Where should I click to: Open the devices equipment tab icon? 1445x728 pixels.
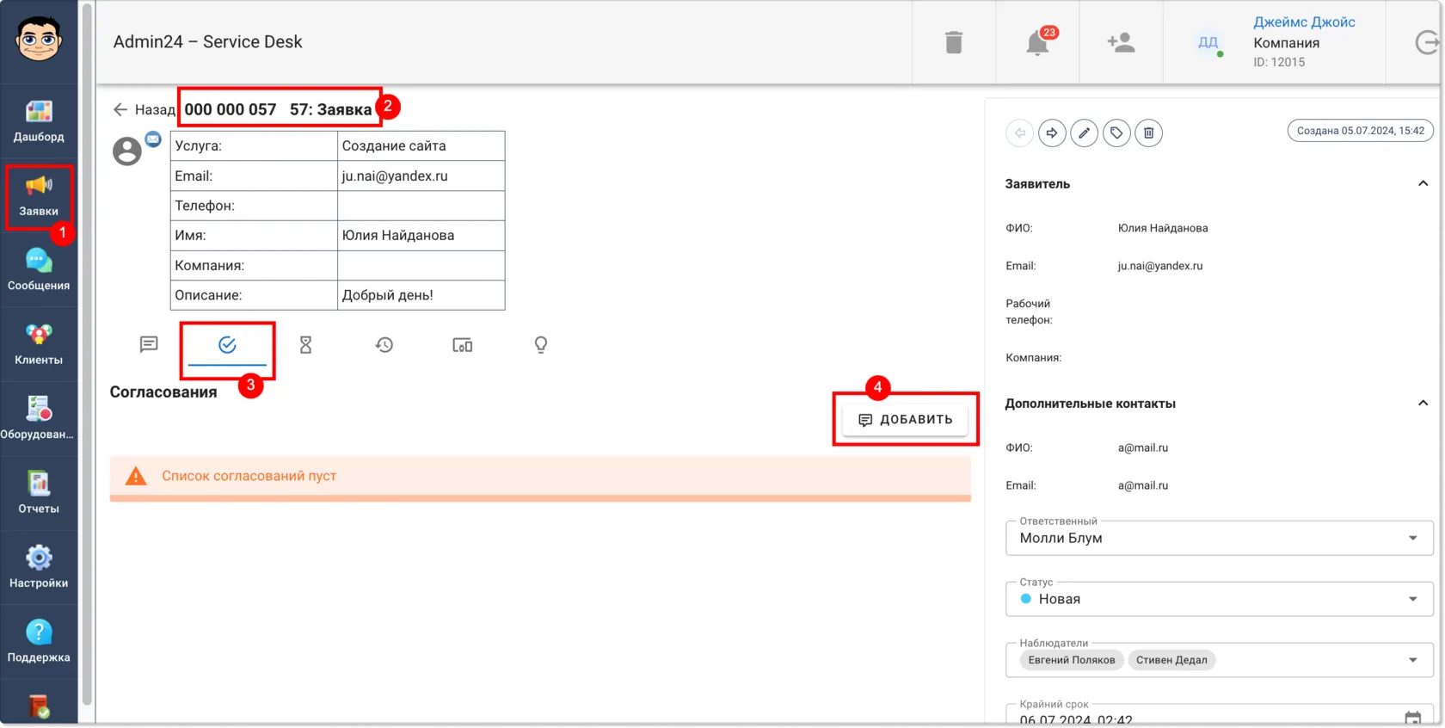click(x=463, y=345)
